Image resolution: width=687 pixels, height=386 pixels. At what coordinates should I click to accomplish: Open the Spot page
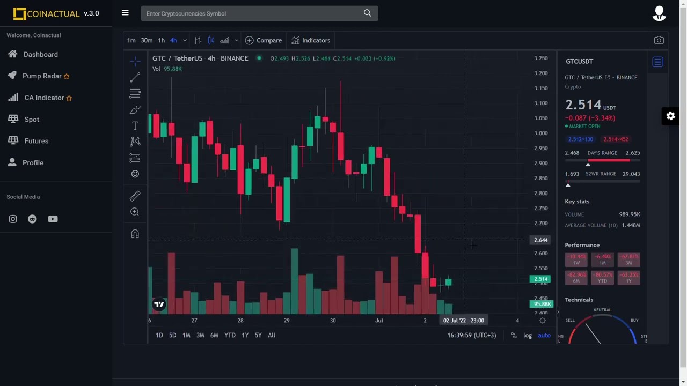(x=32, y=119)
